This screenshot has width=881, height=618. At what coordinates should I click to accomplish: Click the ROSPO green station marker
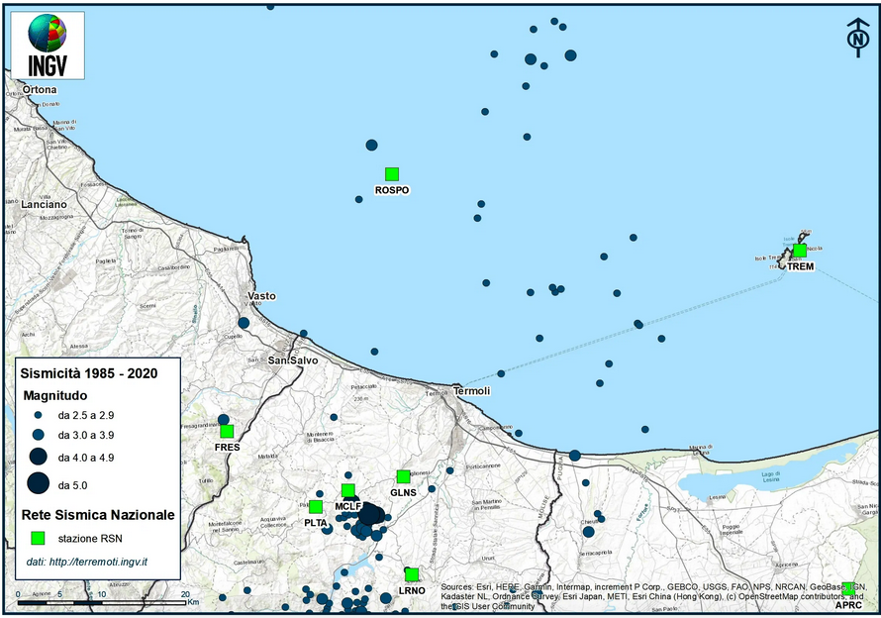coord(392,174)
